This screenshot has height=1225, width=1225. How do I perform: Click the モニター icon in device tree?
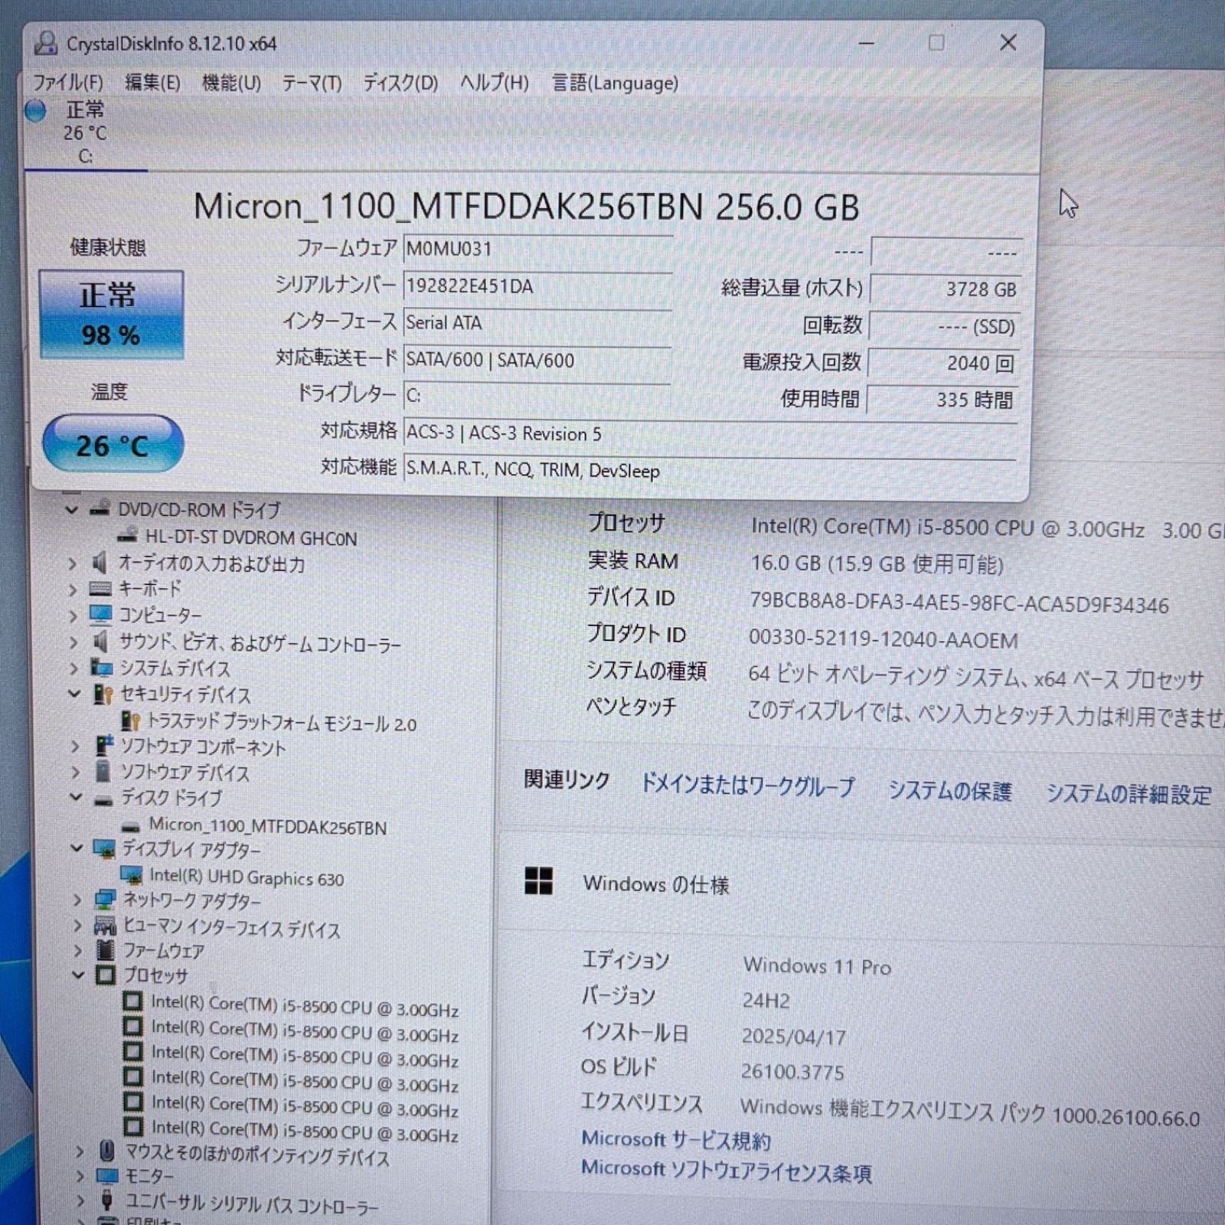[108, 1176]
